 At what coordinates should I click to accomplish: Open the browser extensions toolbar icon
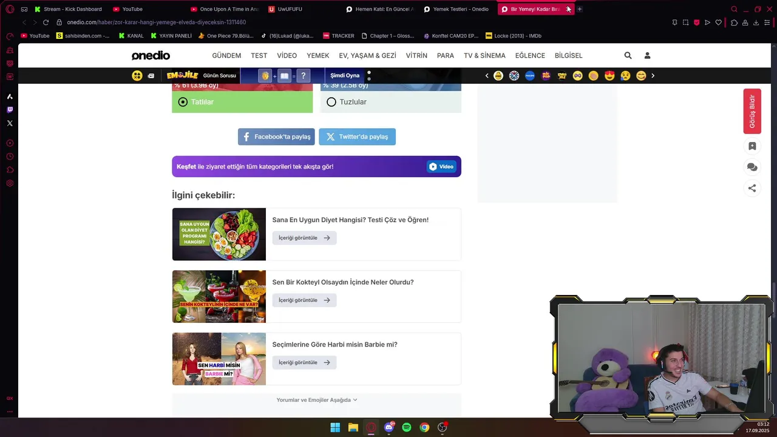coord(734,22)
